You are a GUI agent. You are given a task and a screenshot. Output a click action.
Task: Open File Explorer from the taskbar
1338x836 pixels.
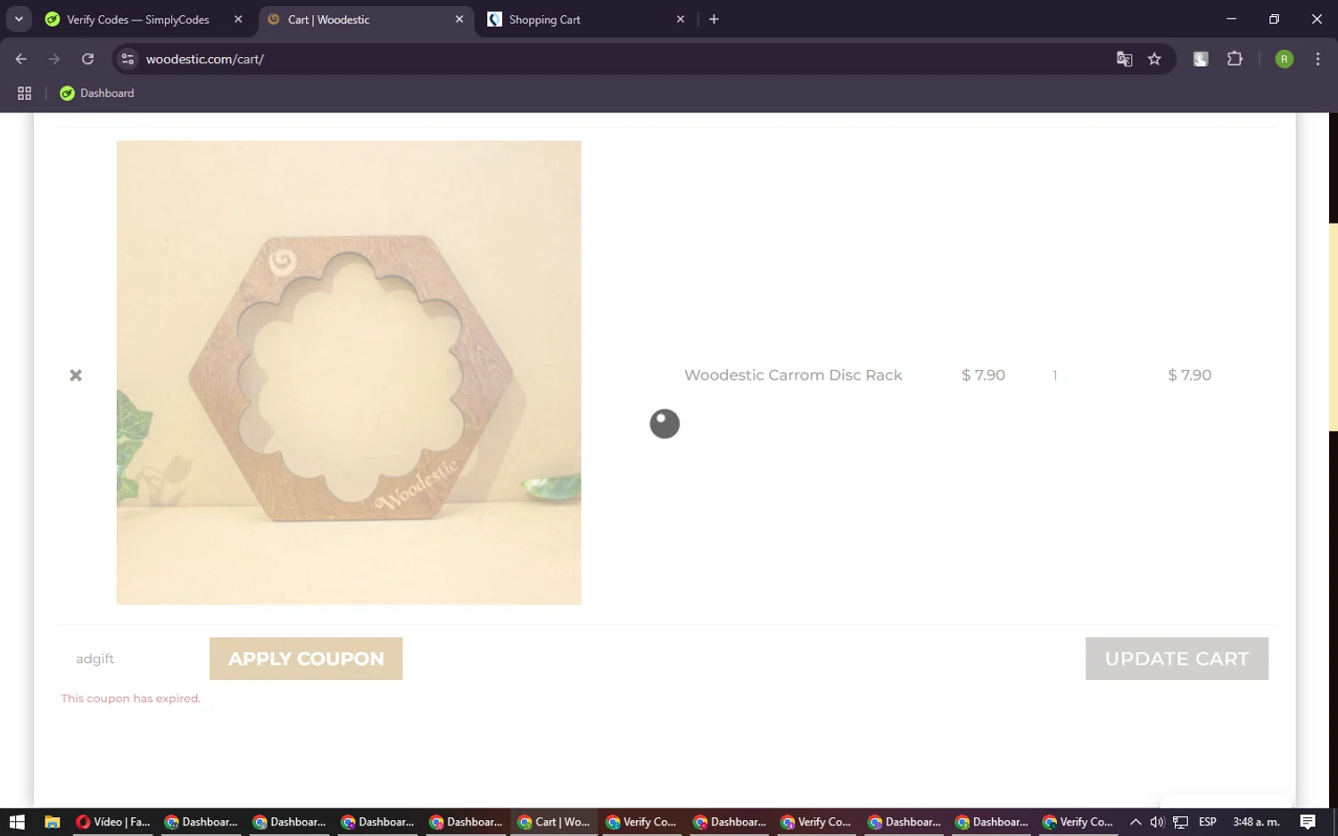tap(52, 822)
